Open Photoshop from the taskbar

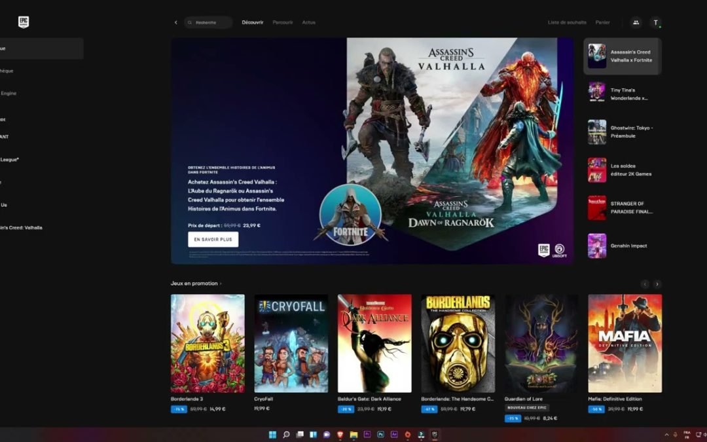pyautogui.click(x=380, y=434)
